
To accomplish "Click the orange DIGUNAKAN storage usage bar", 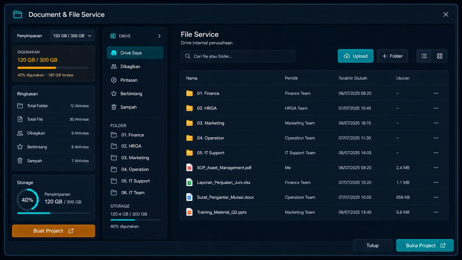I will tap(53, 68).
